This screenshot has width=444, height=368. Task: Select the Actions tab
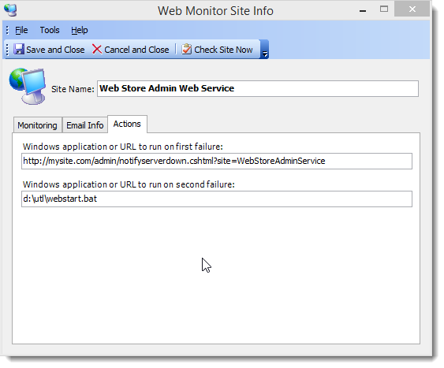(x=127, y=124)
